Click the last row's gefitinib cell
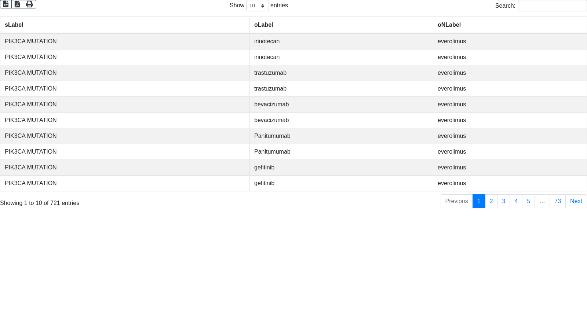Image resolution: width=587 pixels, height=330 pixels. [264, 183]
